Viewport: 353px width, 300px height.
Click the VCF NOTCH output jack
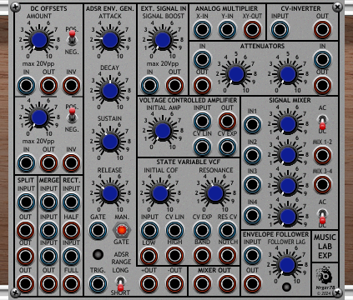pos(227,256)
